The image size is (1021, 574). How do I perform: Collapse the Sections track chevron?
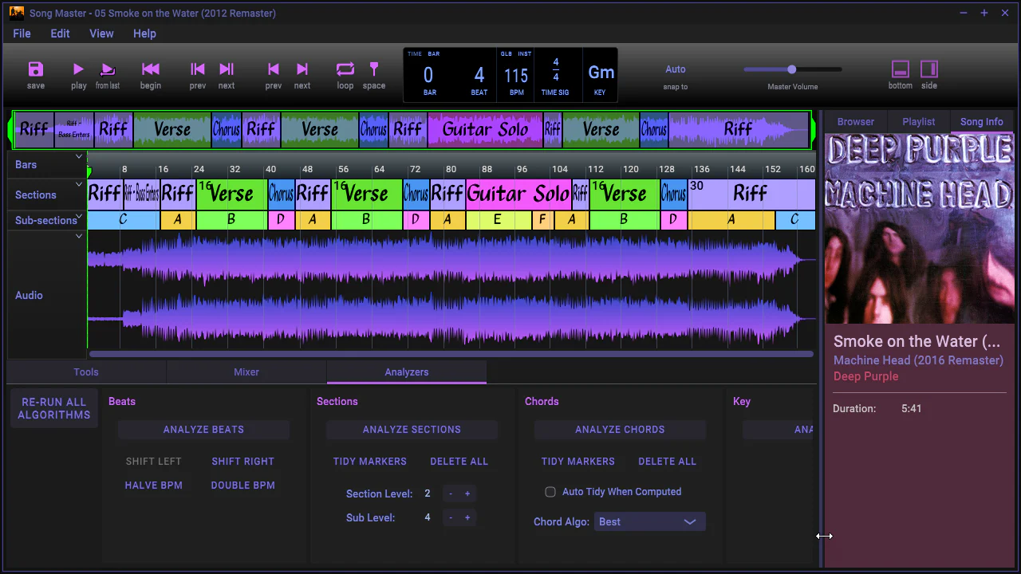tap(79, 184)
